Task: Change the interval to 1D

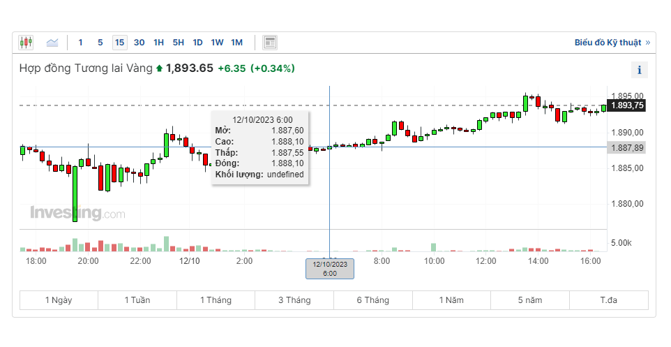Action: [197, 43]
